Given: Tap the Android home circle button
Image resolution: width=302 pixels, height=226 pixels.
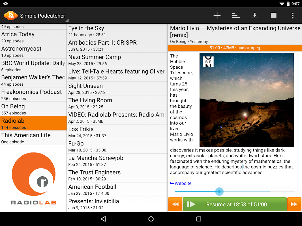Looking at the screenshot, I should [x=151, y=219].
